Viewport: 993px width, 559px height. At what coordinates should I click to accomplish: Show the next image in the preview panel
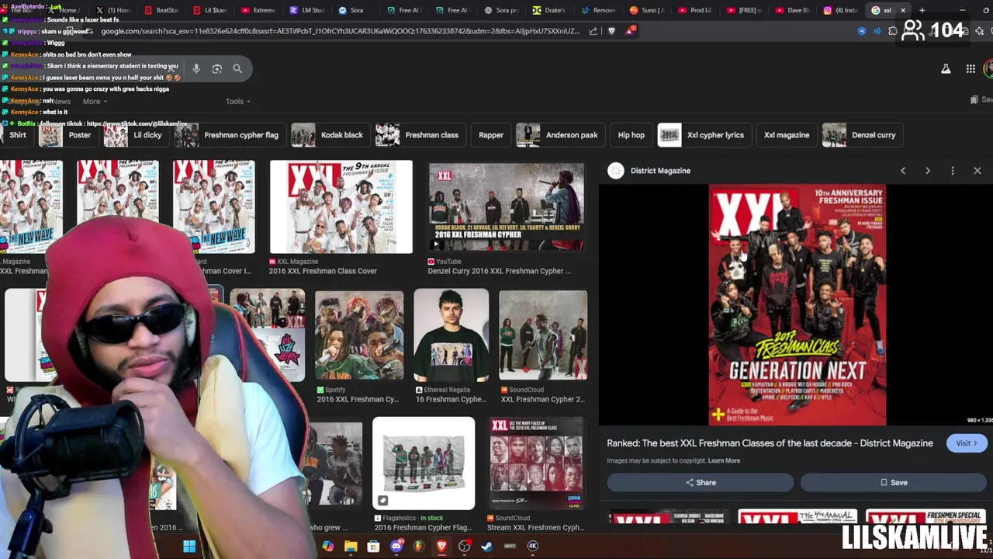pos(928,171)
